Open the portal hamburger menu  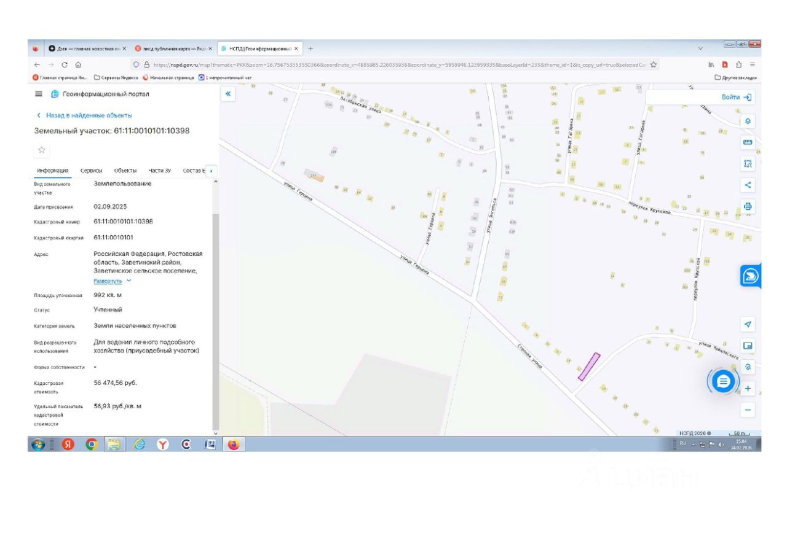[x=39, y=94]
